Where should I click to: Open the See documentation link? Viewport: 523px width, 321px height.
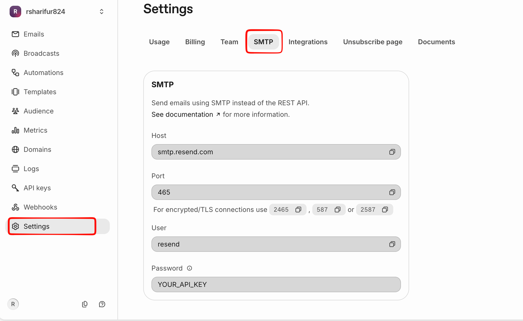186,115
